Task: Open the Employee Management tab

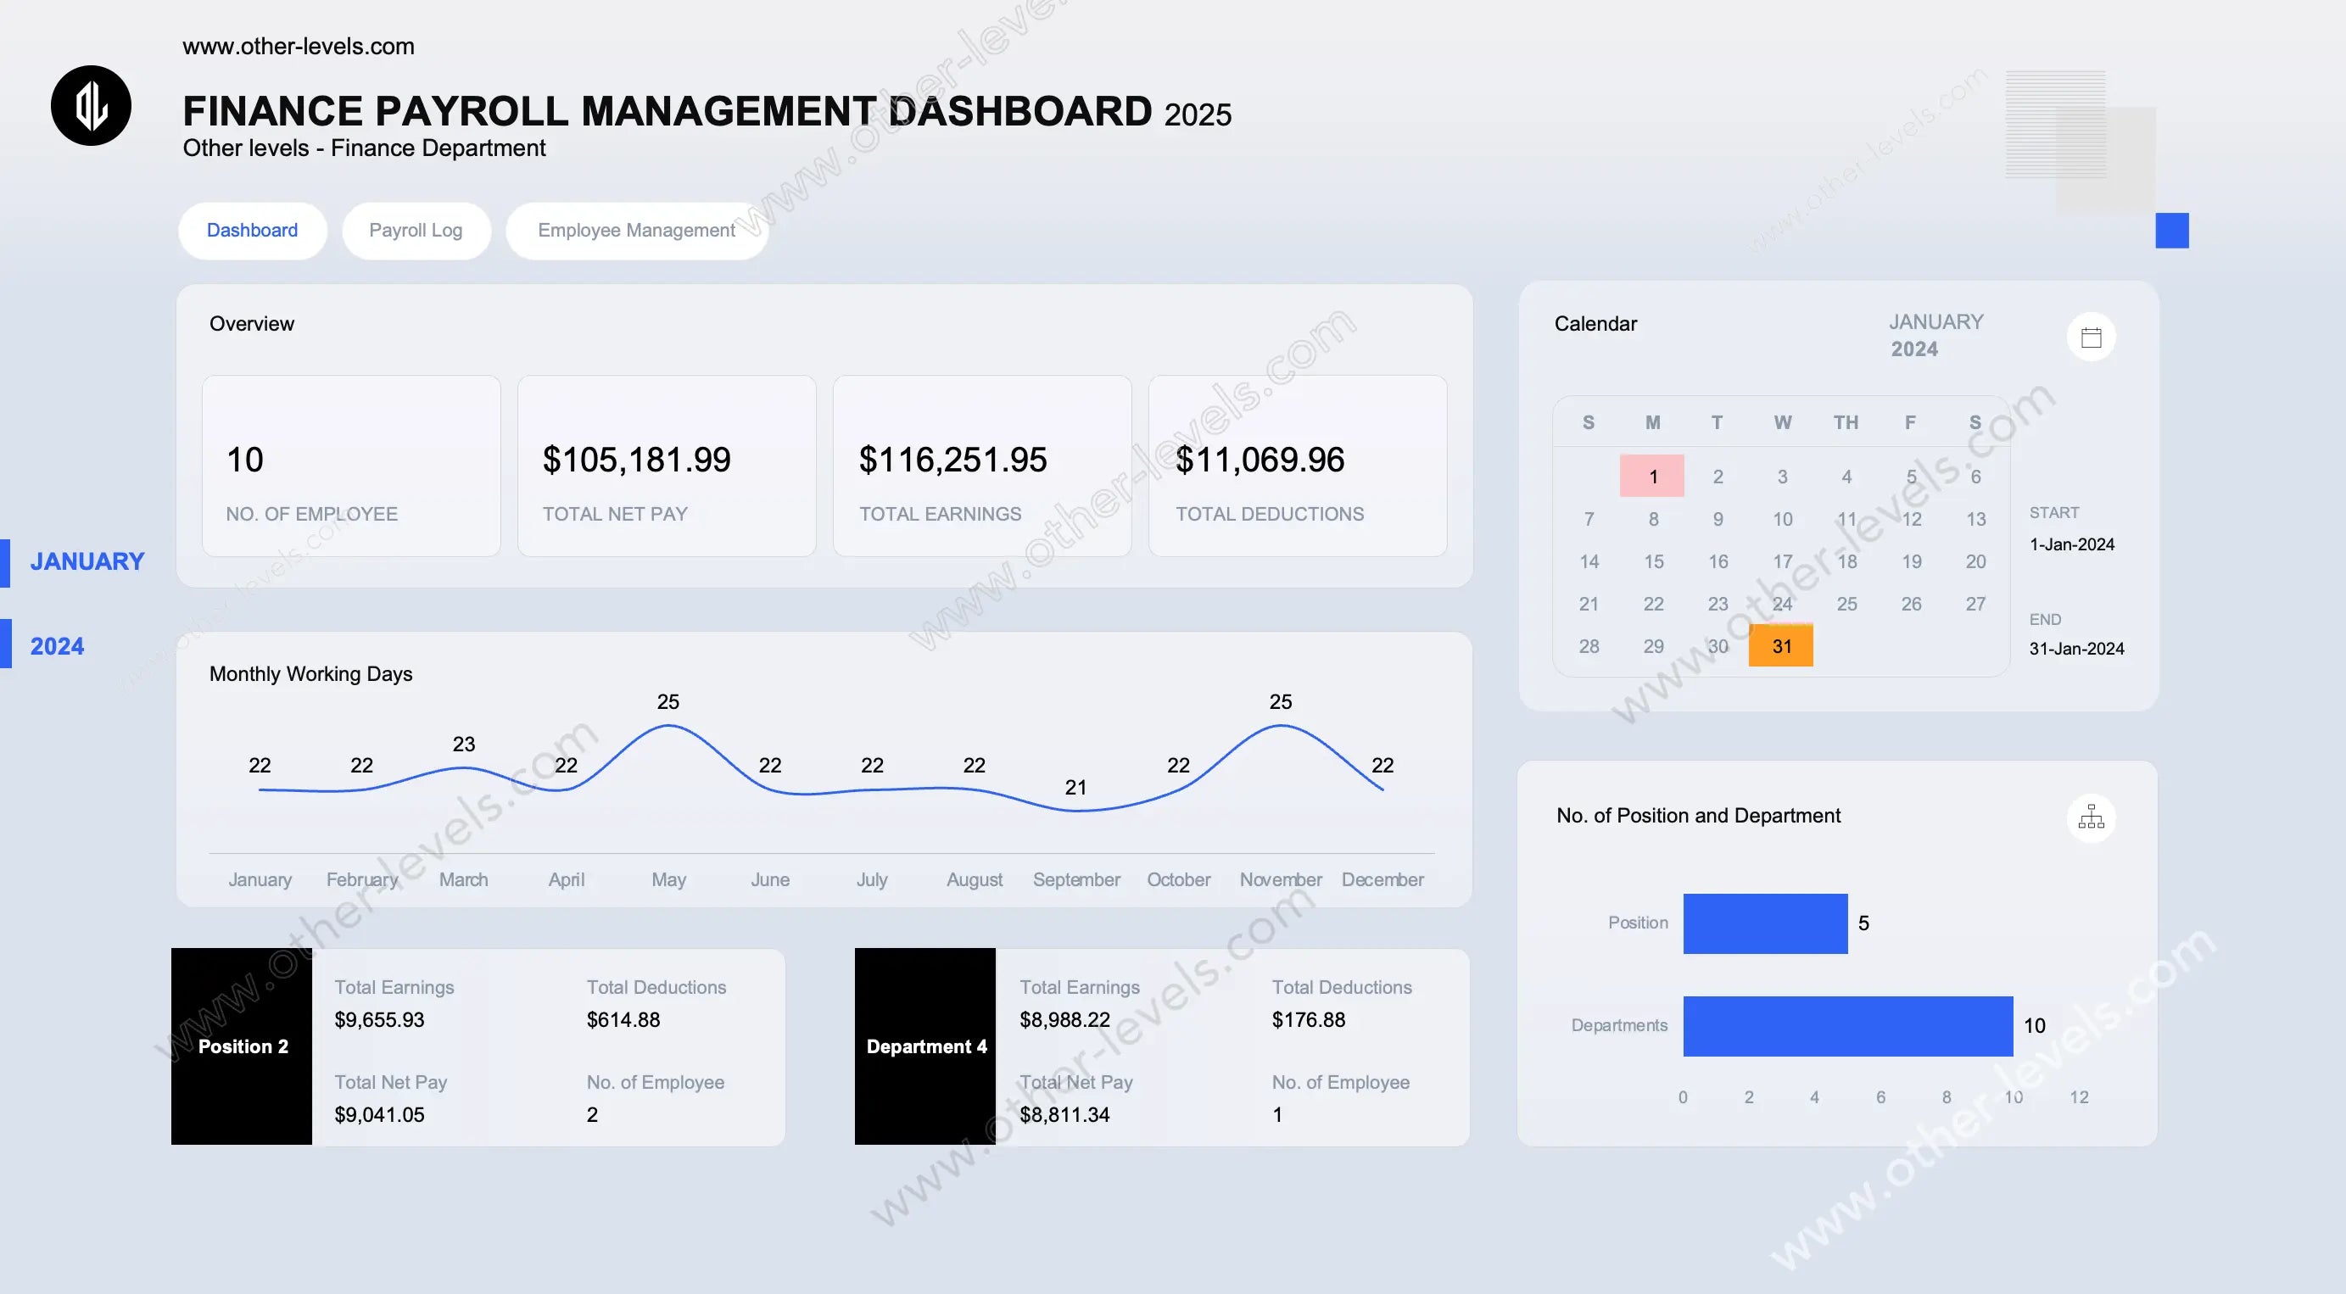Action: [x=635, y=231]
